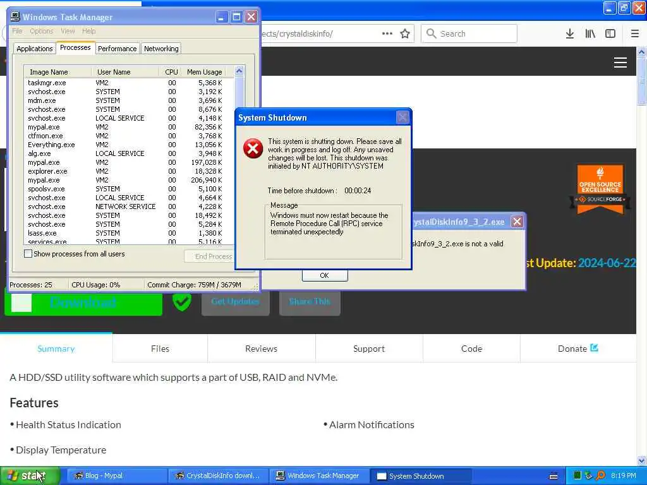Open Task Manager File menu
The image size is (647, 485).
(x=17, y=31)
